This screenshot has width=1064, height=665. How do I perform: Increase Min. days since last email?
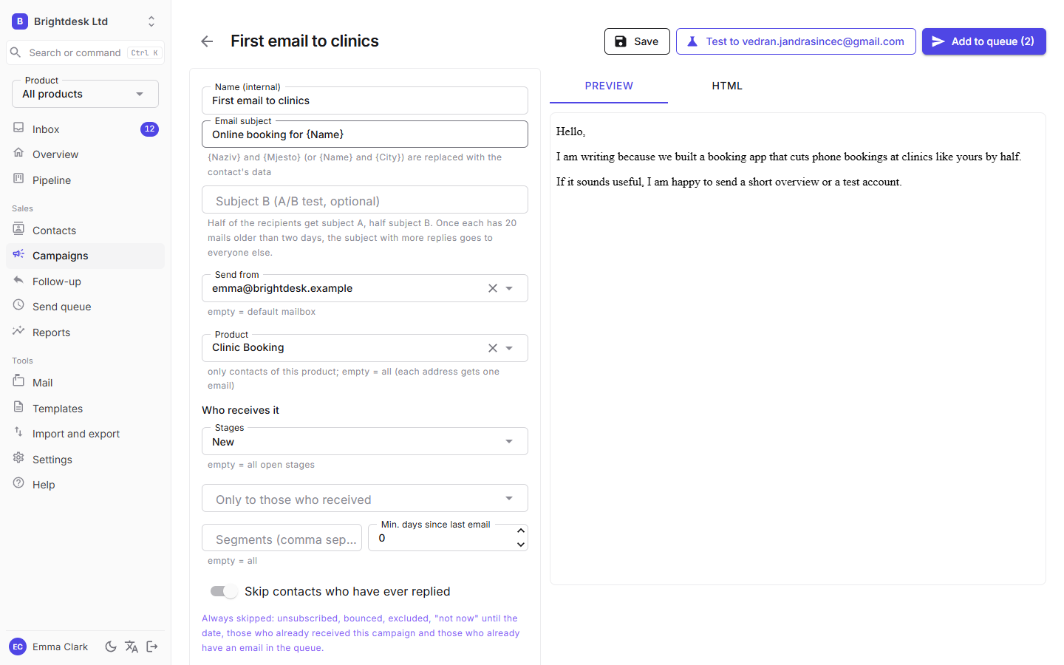pos(521,531)
